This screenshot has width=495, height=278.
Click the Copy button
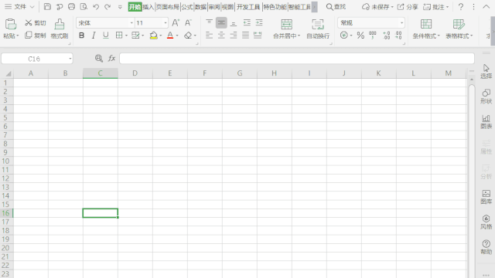click(x=36, y=36)
